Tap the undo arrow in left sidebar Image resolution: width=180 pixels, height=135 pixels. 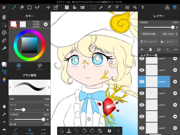tap(4, 130)
